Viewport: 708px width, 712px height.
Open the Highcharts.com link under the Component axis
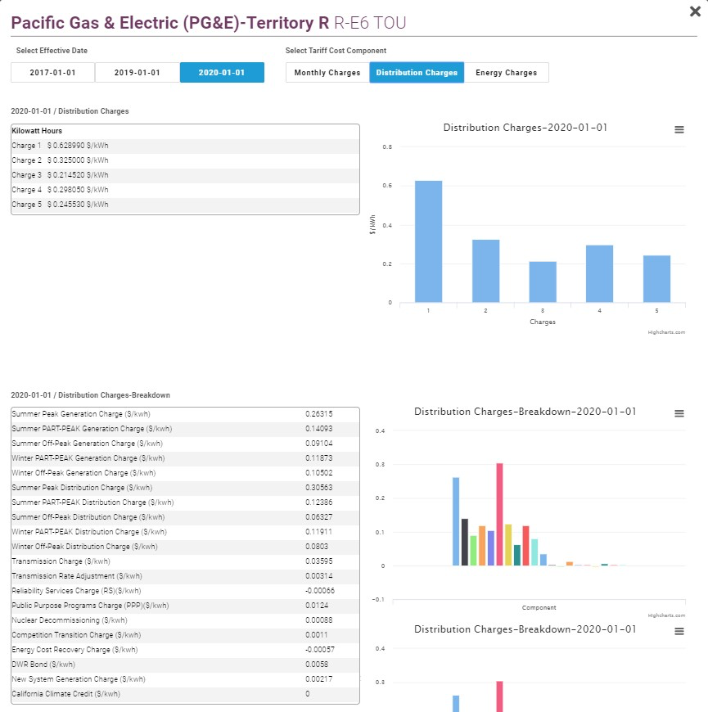[x=666, y=615]
